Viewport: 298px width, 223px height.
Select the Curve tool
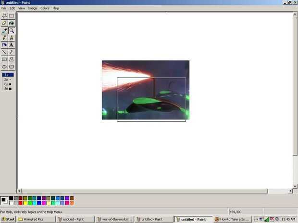pos(12,52)
